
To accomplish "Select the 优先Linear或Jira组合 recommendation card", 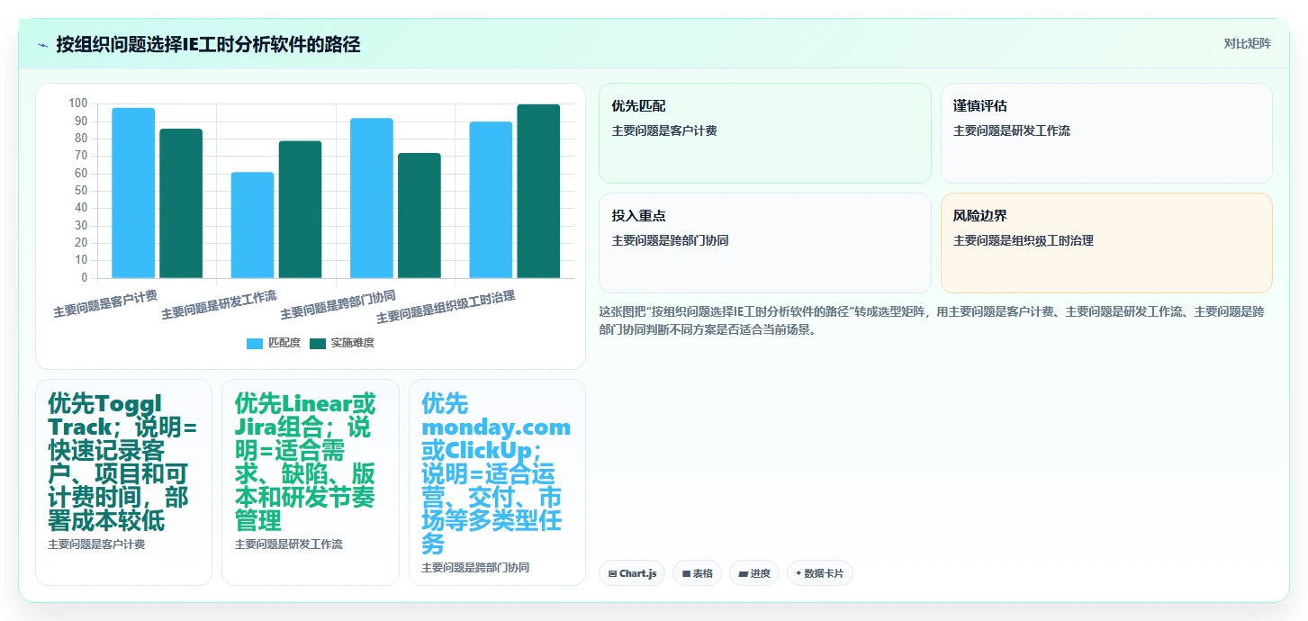I will click(311, 482).
